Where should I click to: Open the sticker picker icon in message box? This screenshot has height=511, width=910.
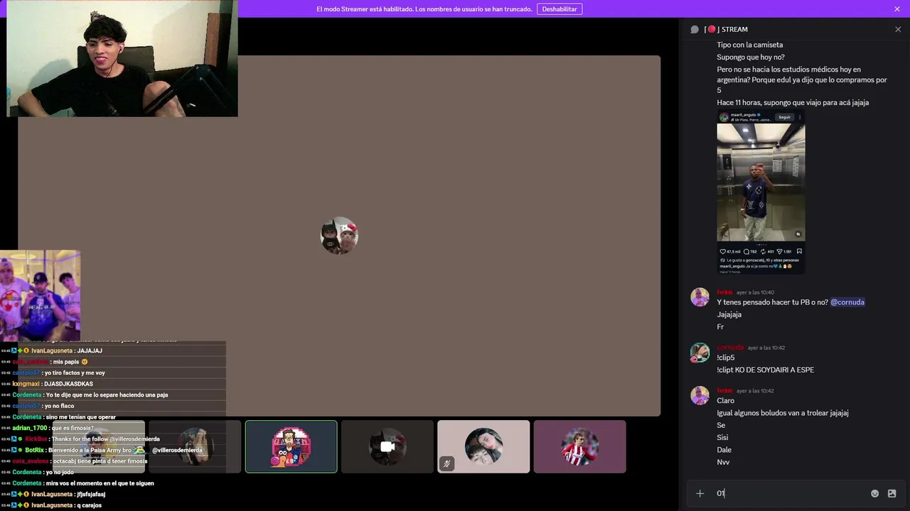892,493
